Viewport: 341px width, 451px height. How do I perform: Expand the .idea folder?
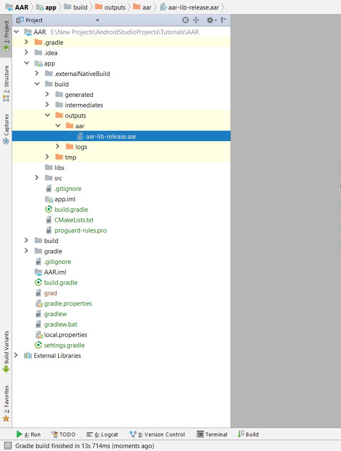[x=26, y=53]
